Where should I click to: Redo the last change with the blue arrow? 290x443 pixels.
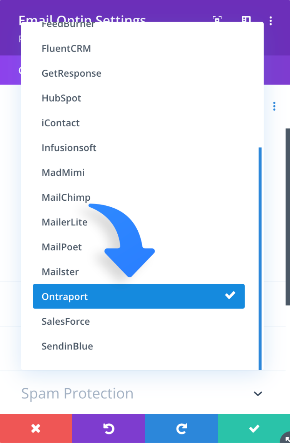(181, 428)
